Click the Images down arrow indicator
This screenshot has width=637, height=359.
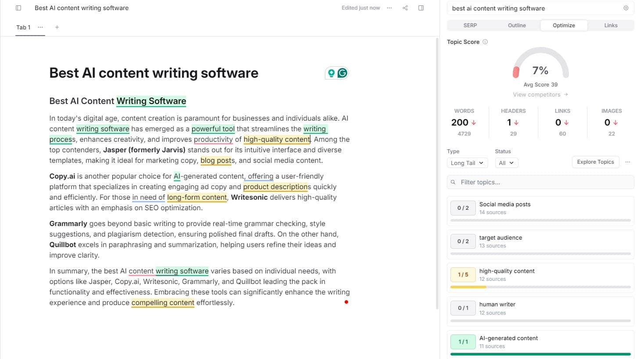pos(615,122)
